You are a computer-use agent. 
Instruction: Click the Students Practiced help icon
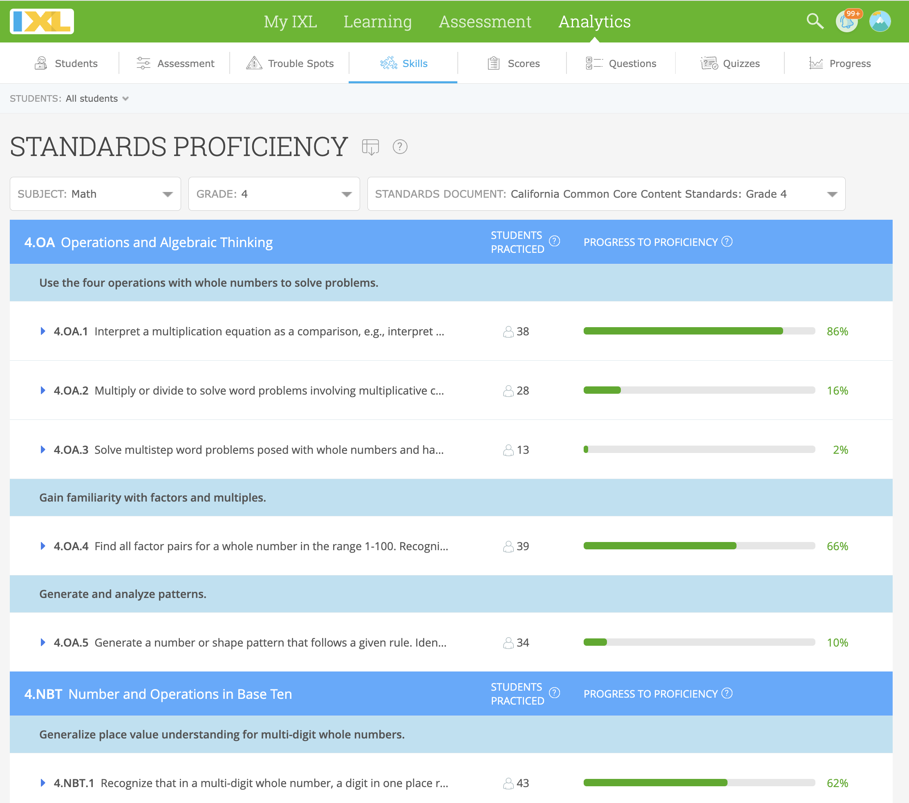point(554,242)
